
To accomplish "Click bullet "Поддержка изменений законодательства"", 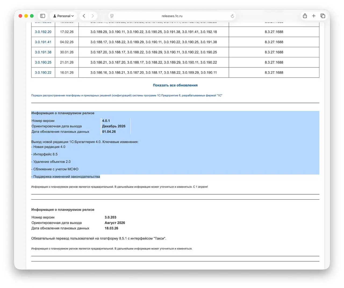I will [66, 177].
